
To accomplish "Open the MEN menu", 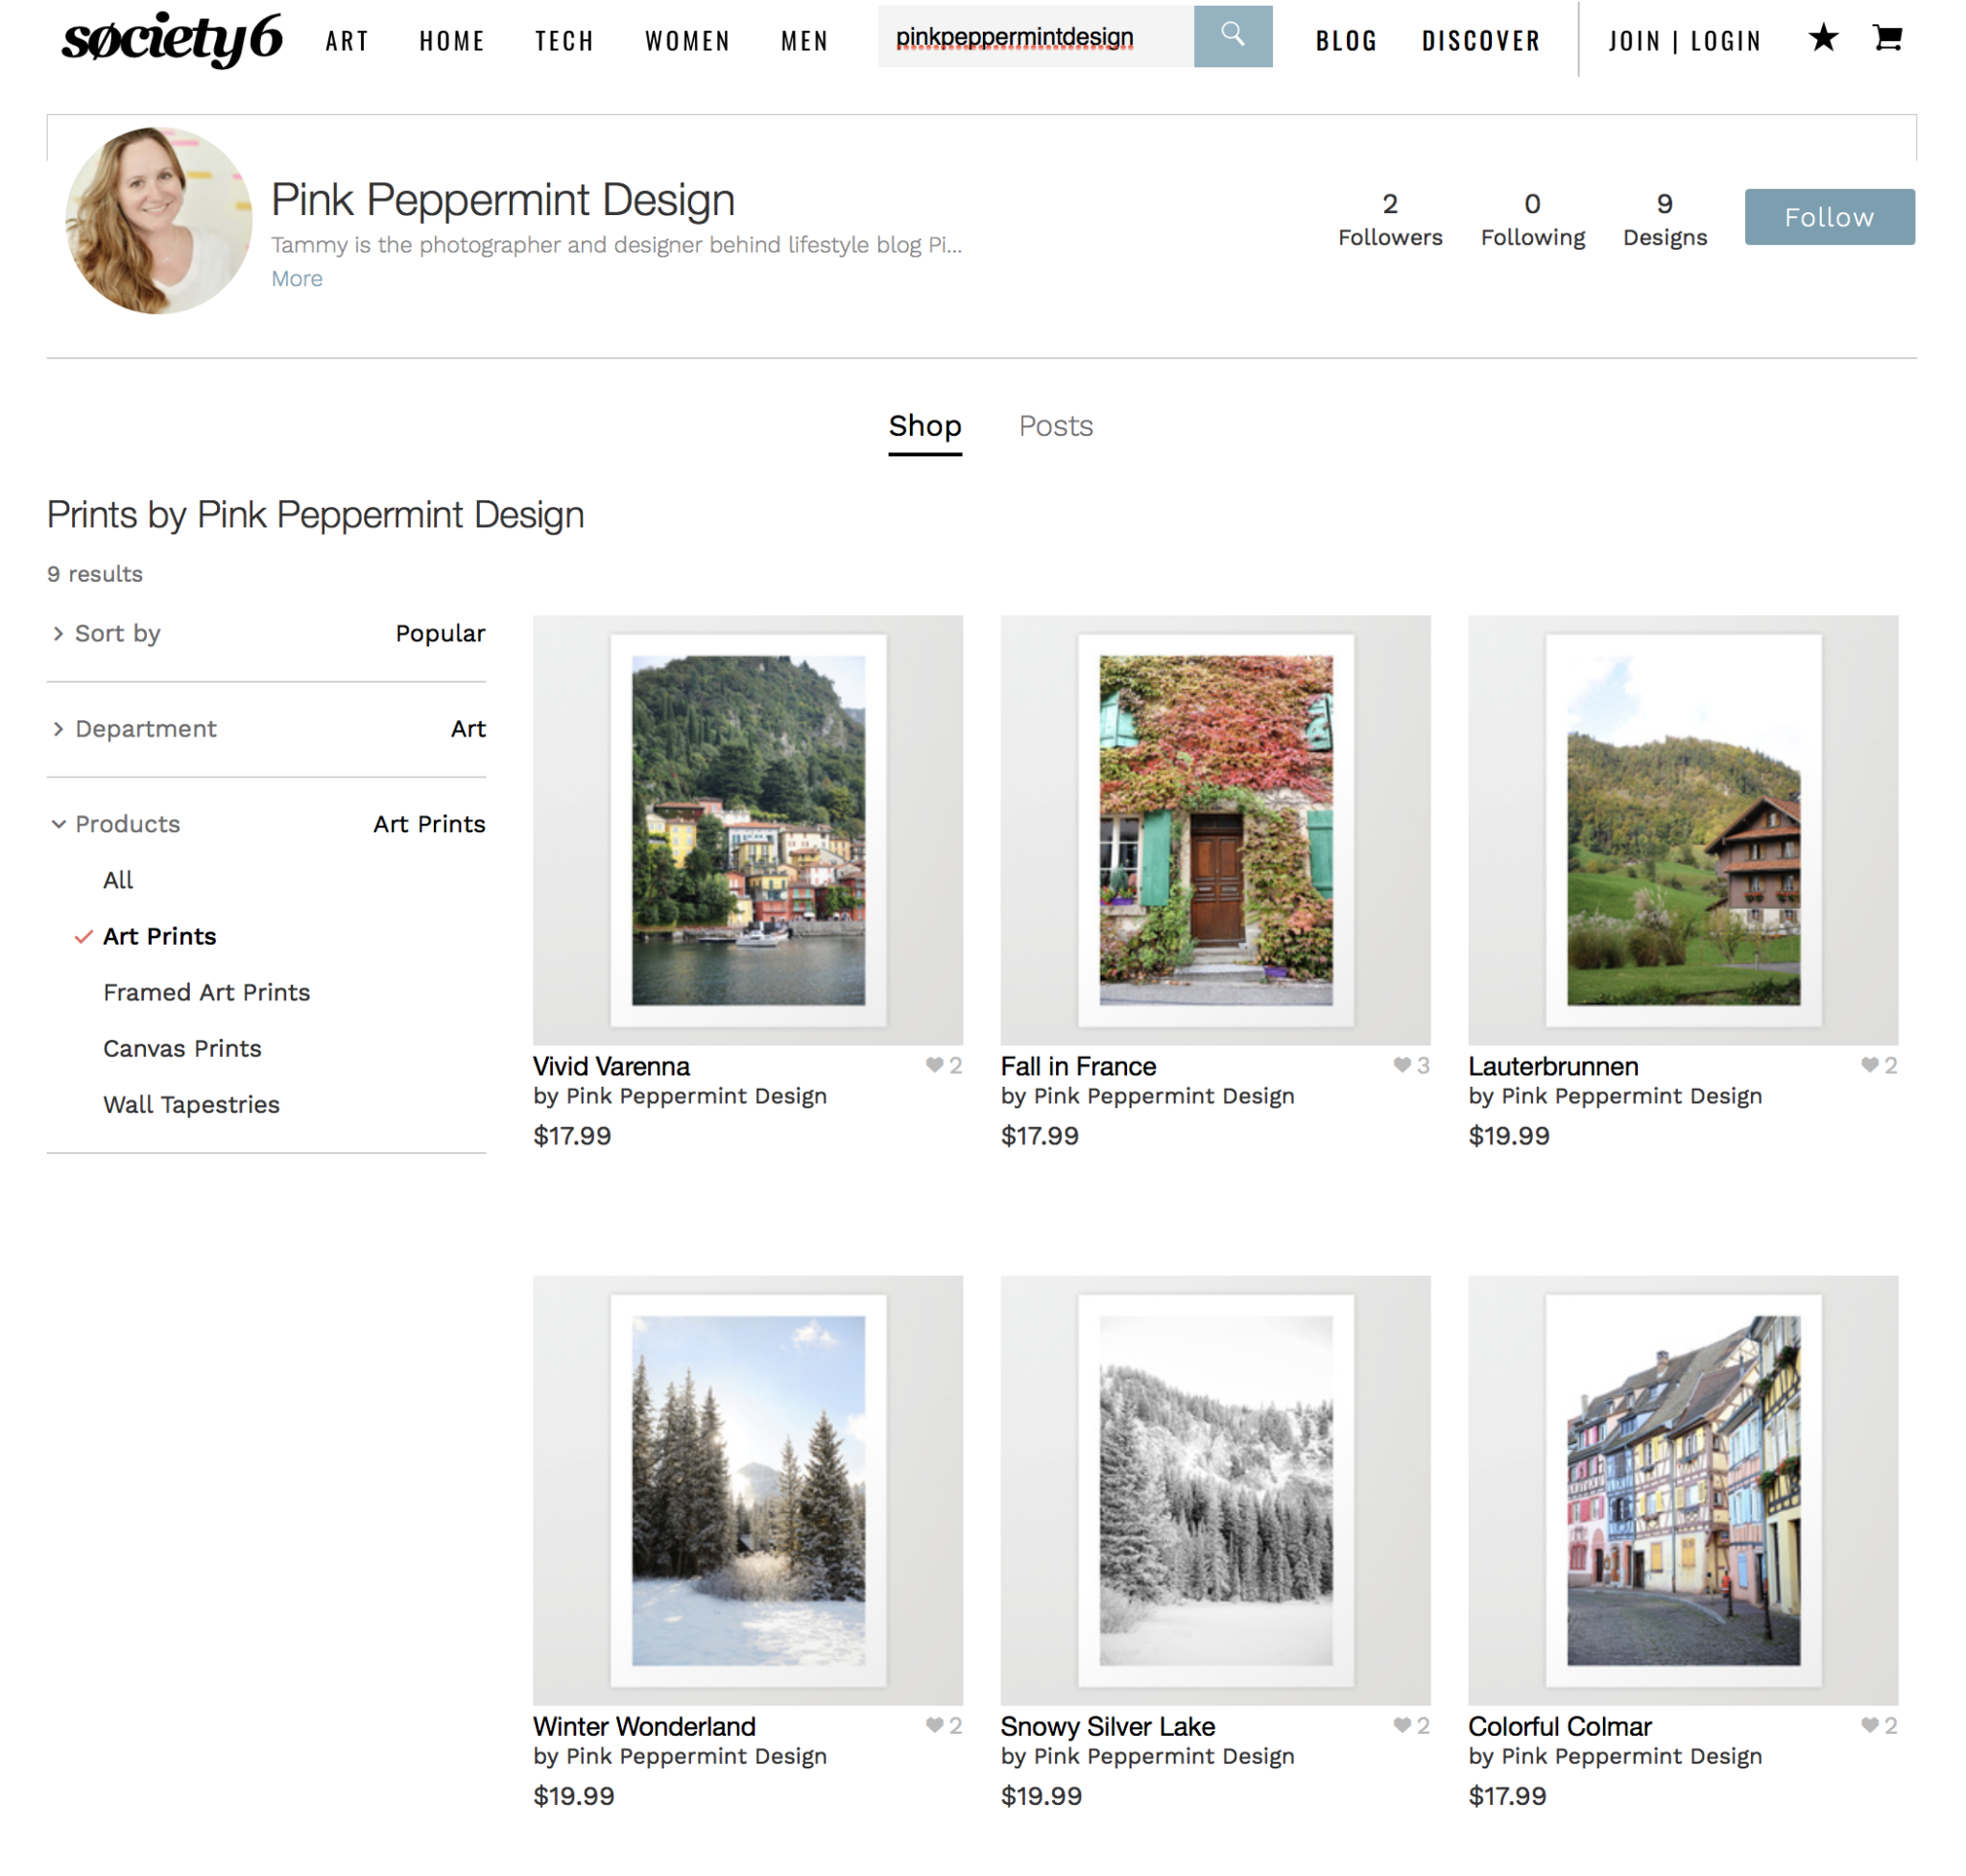I will (804, 41).
